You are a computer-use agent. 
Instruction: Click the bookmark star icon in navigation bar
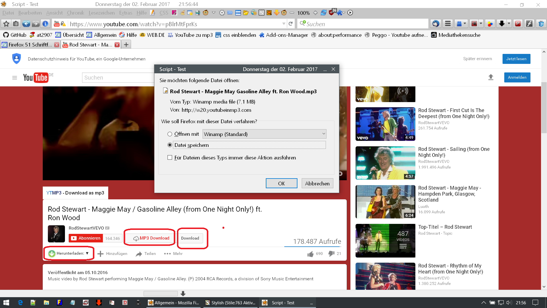6,24
